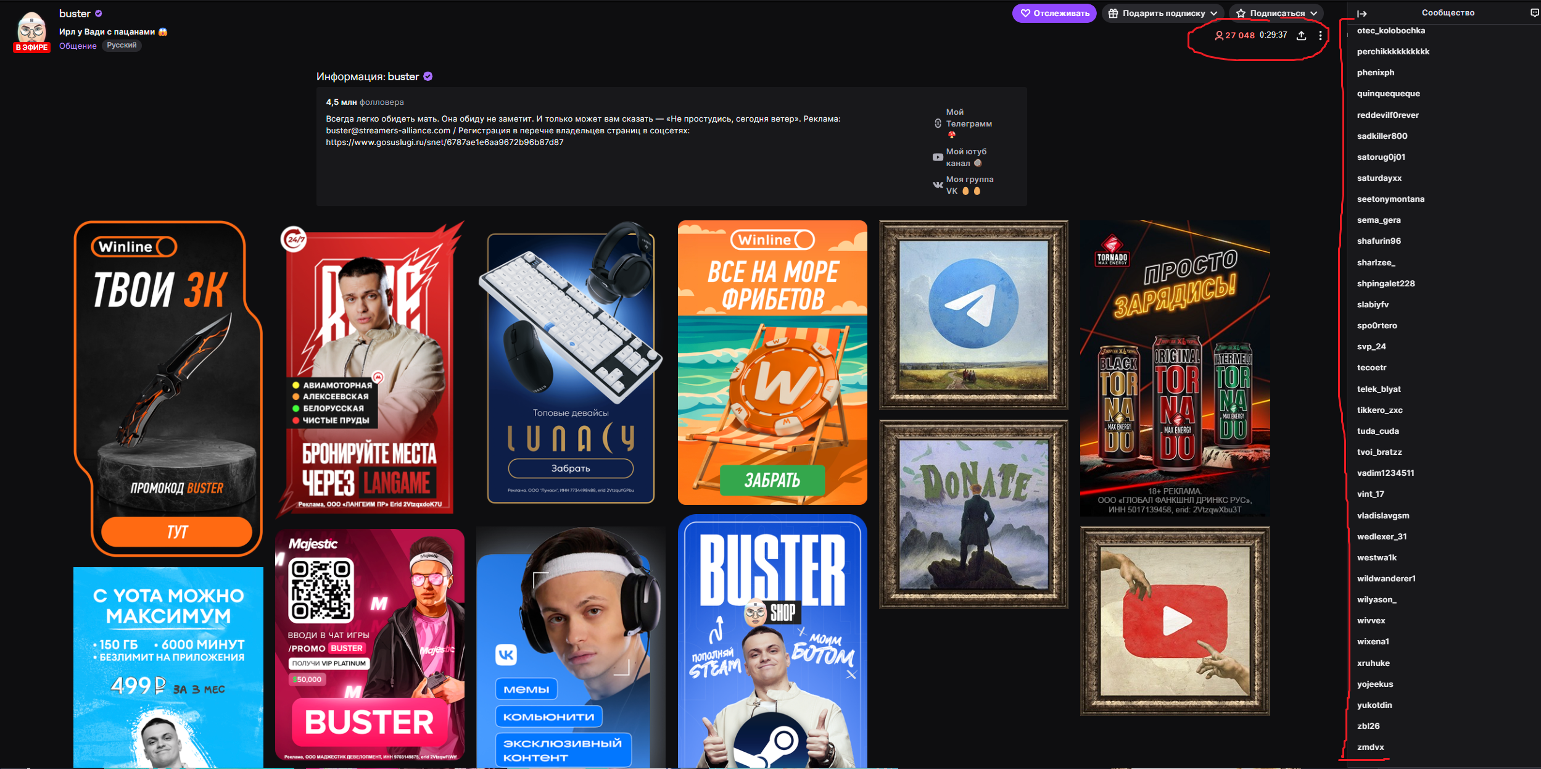Viewport: 1541px width, 769px height.
Task: Open the YouTube icon link Мой ютуб канал
Action: 938,157
